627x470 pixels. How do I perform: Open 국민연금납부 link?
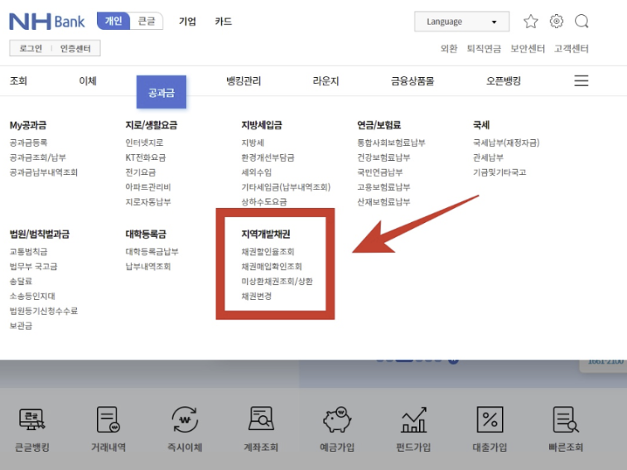(380, 172)
